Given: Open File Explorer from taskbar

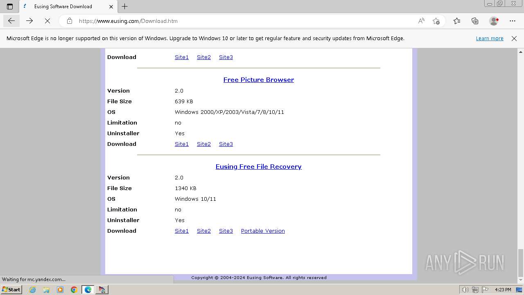Looking at the screenshot, I should pyautogui.click(x=46, y=290).
